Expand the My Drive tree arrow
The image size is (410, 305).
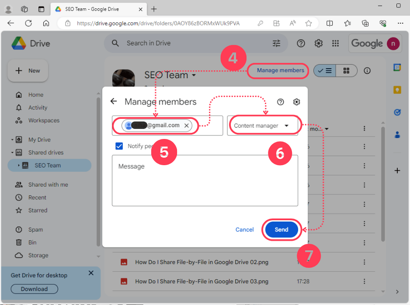click(12, 140)
